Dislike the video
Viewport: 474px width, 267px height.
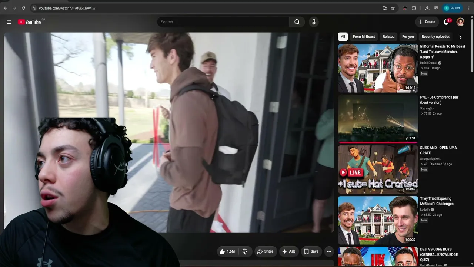[245, 251]
